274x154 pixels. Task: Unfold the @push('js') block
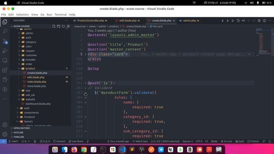point(86,83)
